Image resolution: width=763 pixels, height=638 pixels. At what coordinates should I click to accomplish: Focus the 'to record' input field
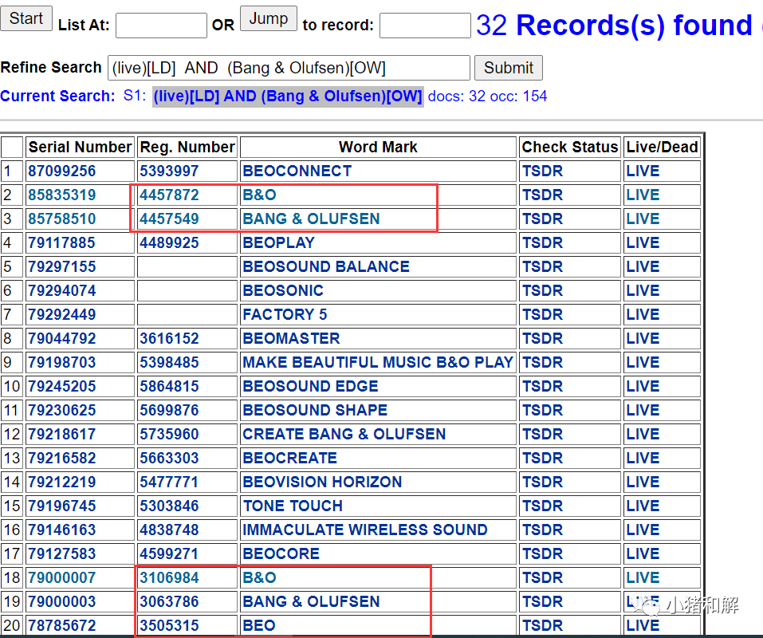(425, 26)
